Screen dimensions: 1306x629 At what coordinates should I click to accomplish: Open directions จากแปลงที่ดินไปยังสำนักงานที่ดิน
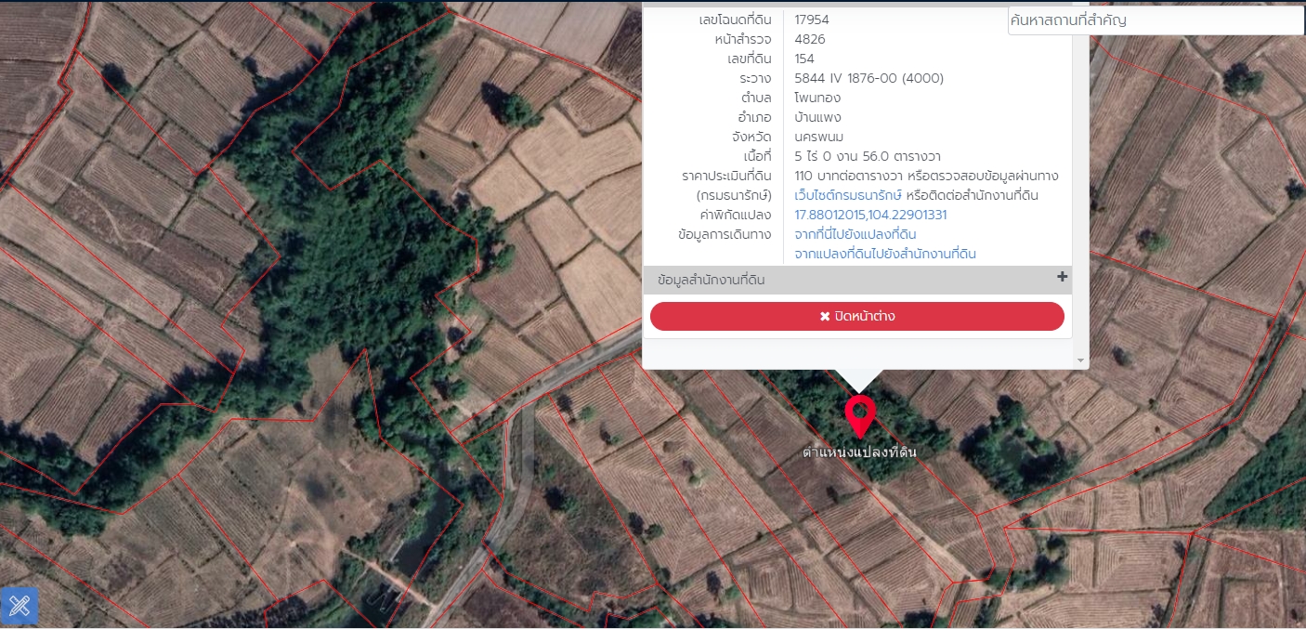click(x=885, y=254)
